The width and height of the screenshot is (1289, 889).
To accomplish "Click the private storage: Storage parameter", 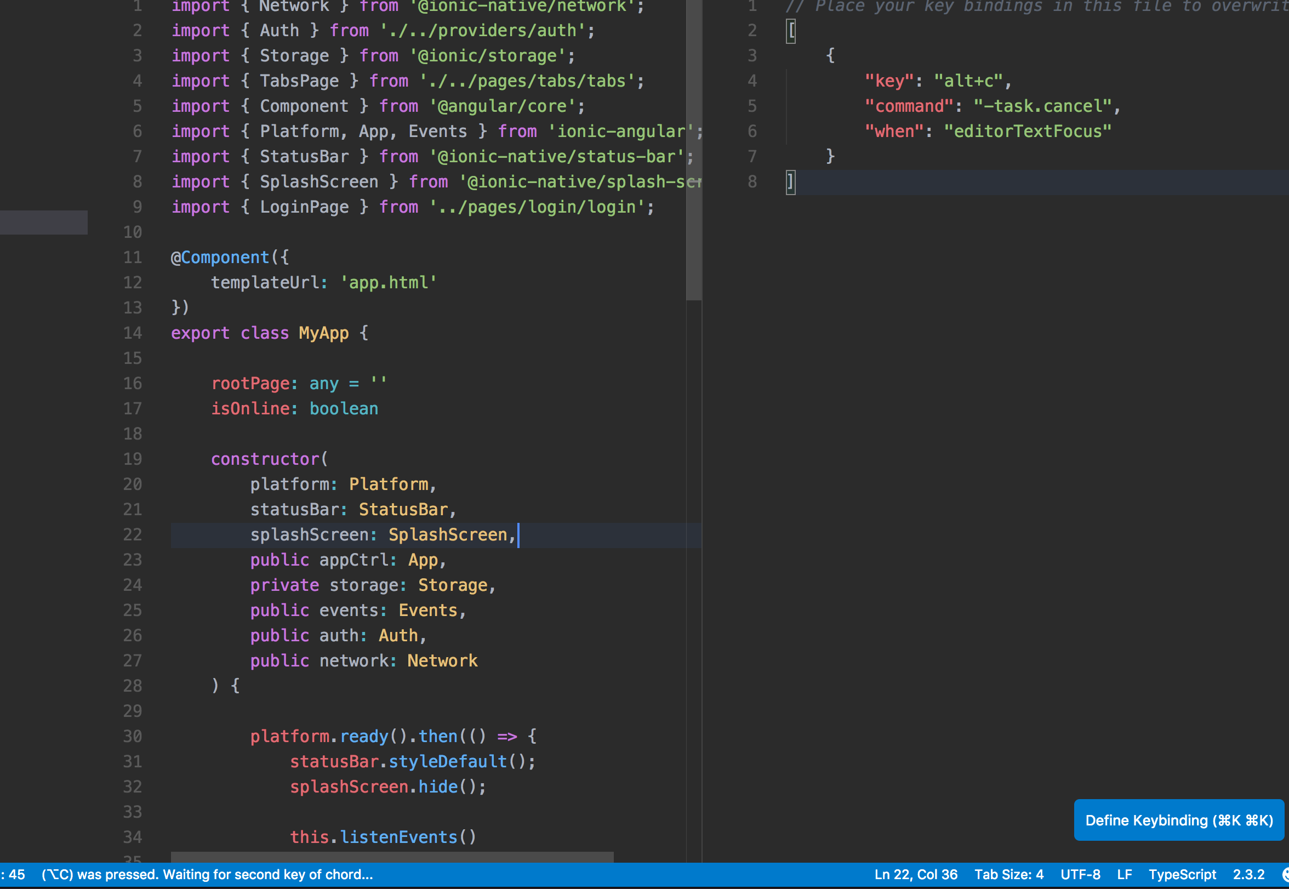I will point(373,585).
